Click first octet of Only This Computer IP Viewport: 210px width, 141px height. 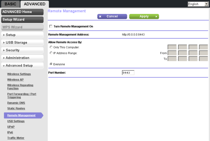(x=172, y=47)
